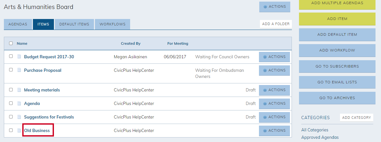
Task: Tick the Meeting materials checkbox
Action: (x=11, y=90)
